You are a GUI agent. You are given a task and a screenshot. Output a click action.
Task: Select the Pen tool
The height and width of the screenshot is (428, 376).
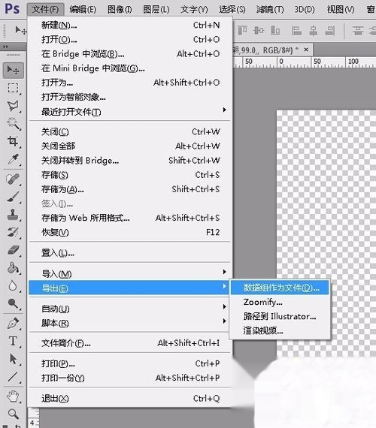pyautogui.click(x=13, y=323)
